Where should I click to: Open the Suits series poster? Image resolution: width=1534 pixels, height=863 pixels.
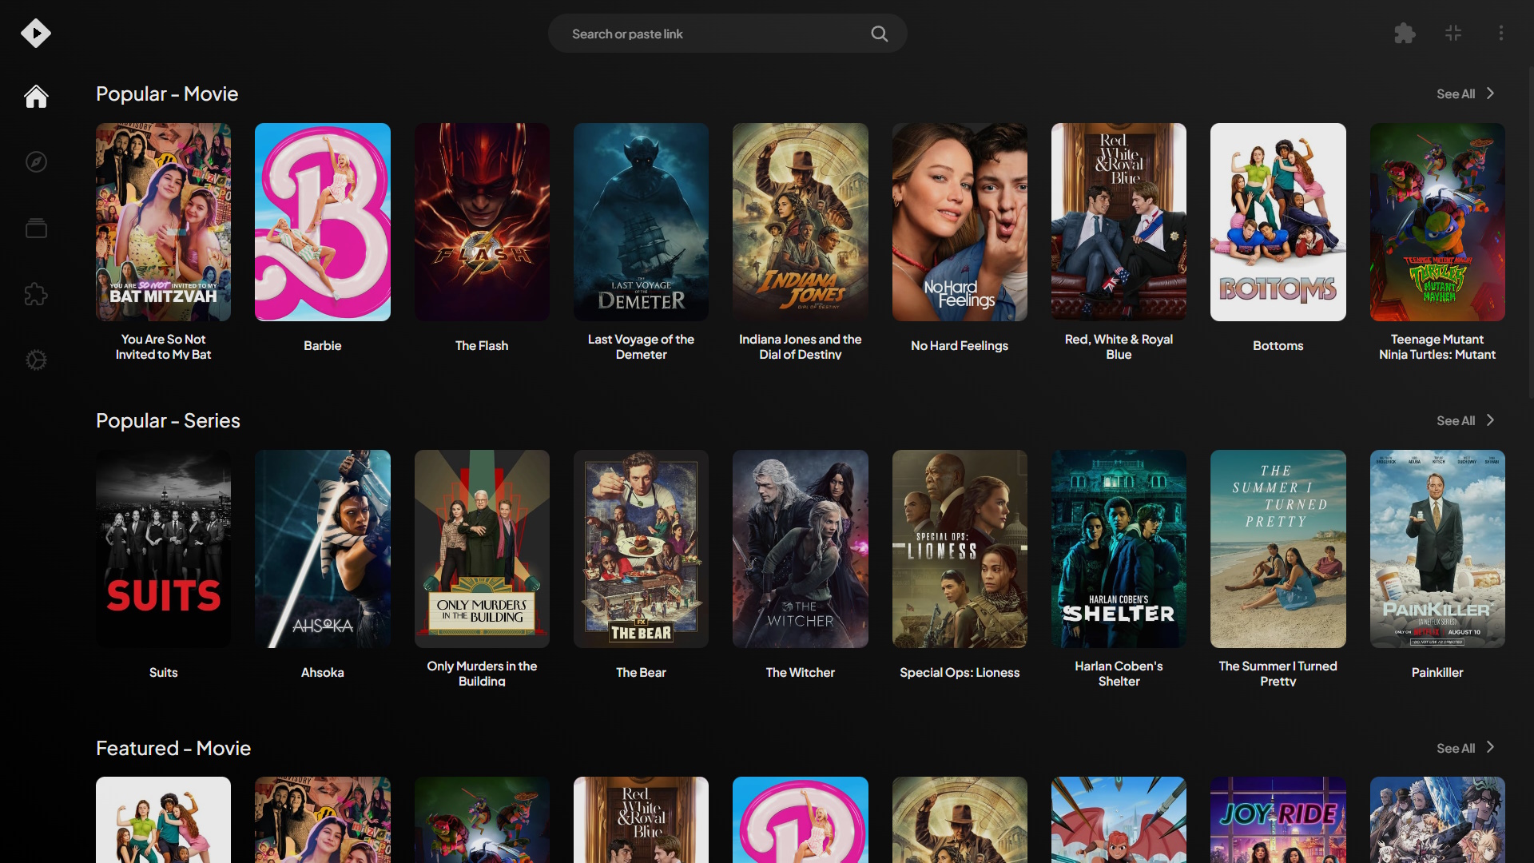(x=163, y=549)
